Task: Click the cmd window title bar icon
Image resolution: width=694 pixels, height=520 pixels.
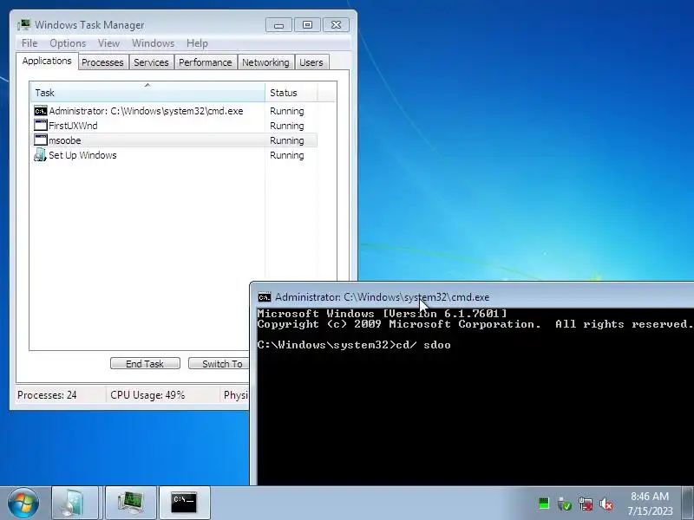Action: click(265, 297)
